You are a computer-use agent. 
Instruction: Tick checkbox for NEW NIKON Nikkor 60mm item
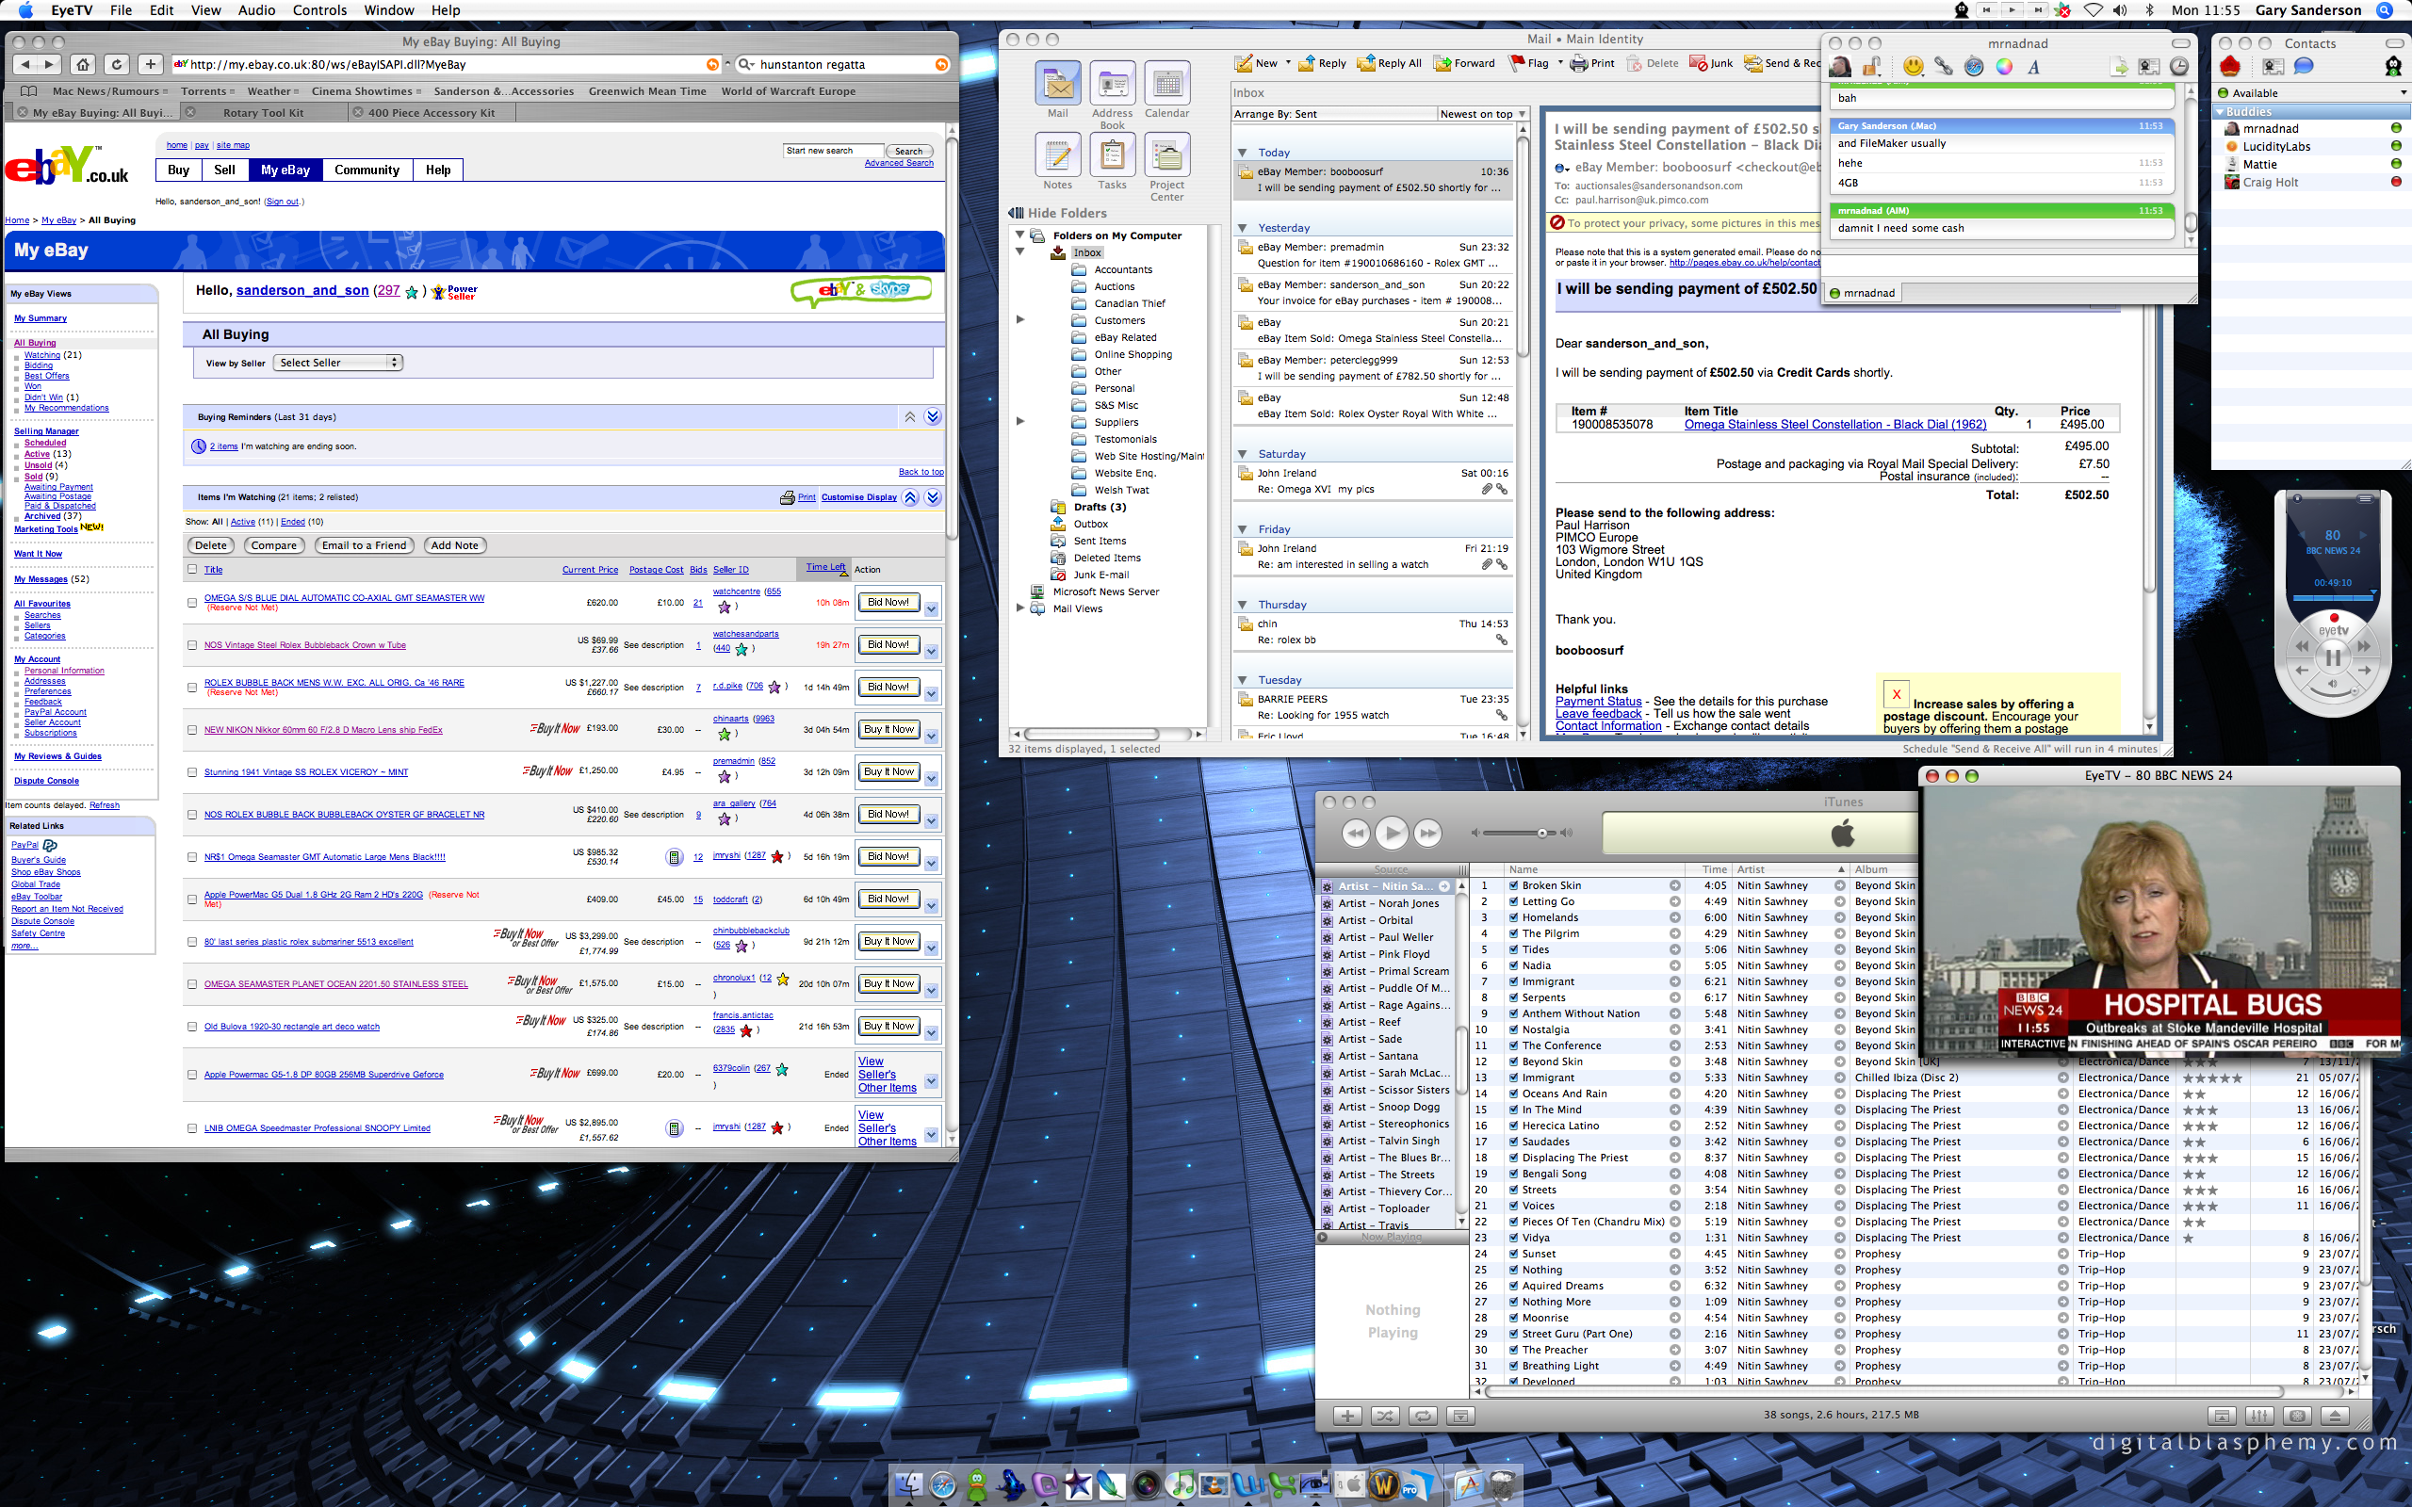tap(192, 730)
